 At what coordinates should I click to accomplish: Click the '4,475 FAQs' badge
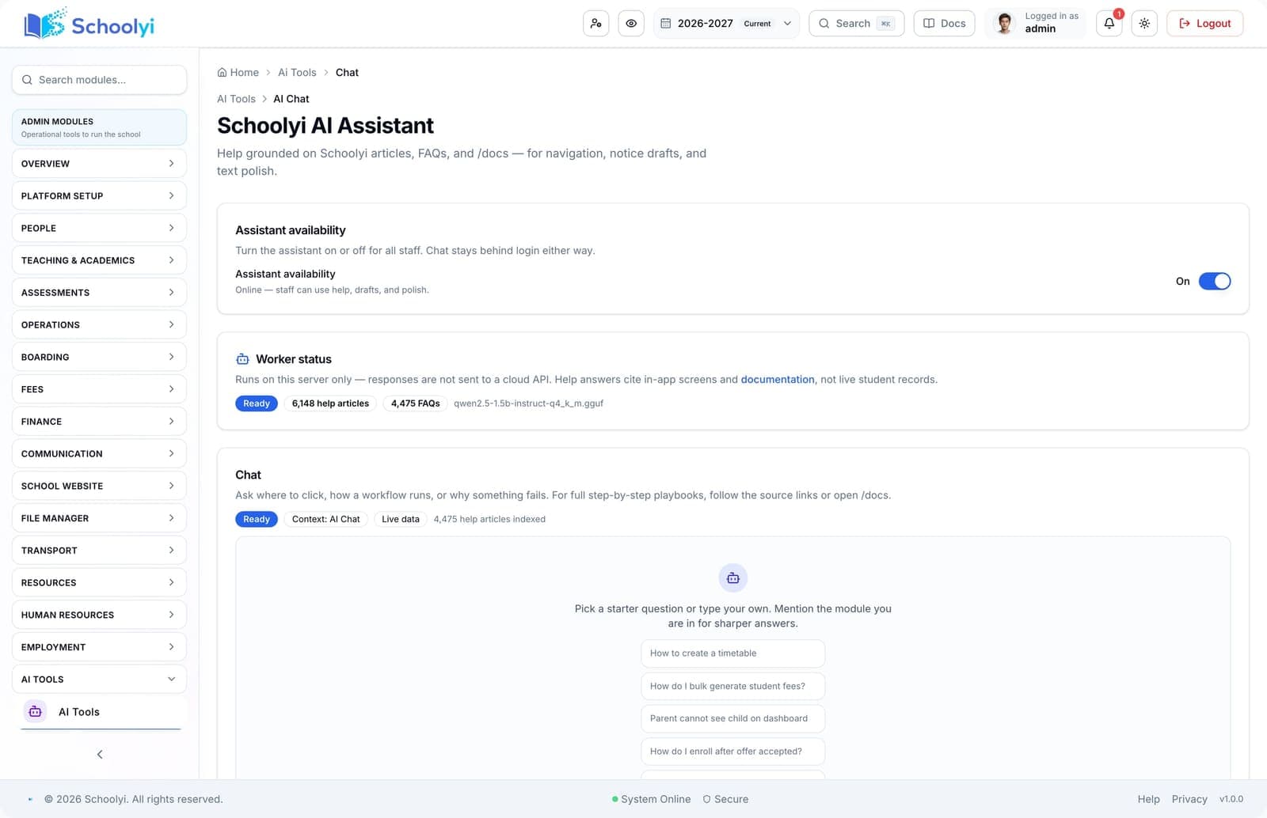click(x=415, y=403)
